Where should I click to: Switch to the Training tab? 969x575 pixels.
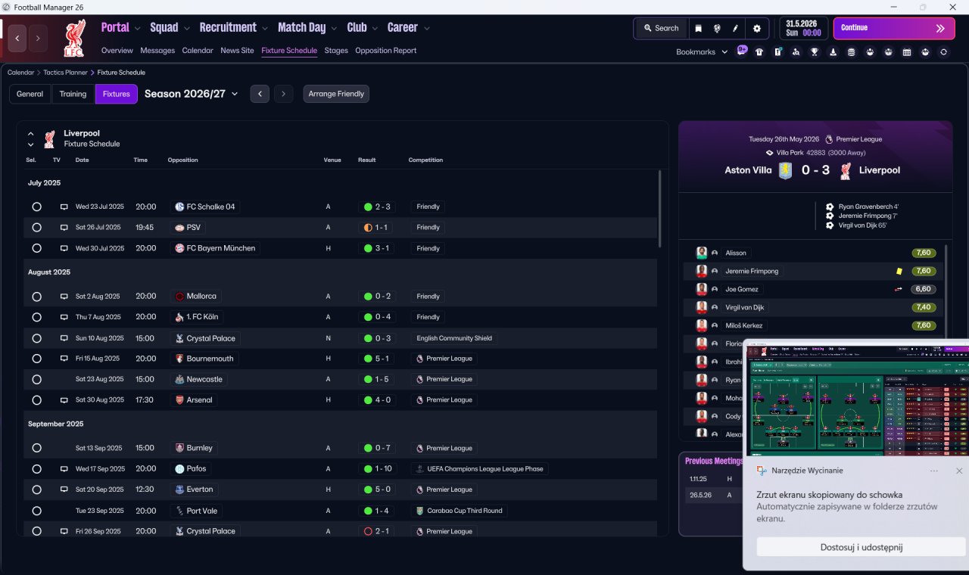[x=73, y=94]
